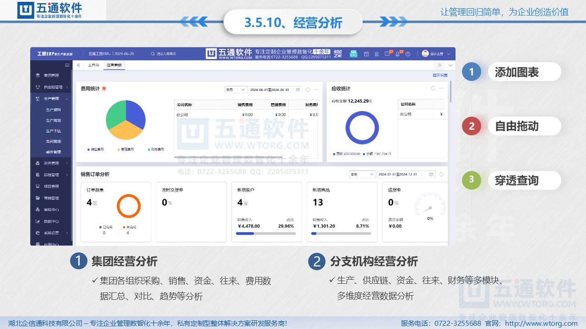Image resolution: width=586 pixels, height=329 pixels.
Task: Expand the 供应链管理 menu arrow
Action: (x=67, y=87)
